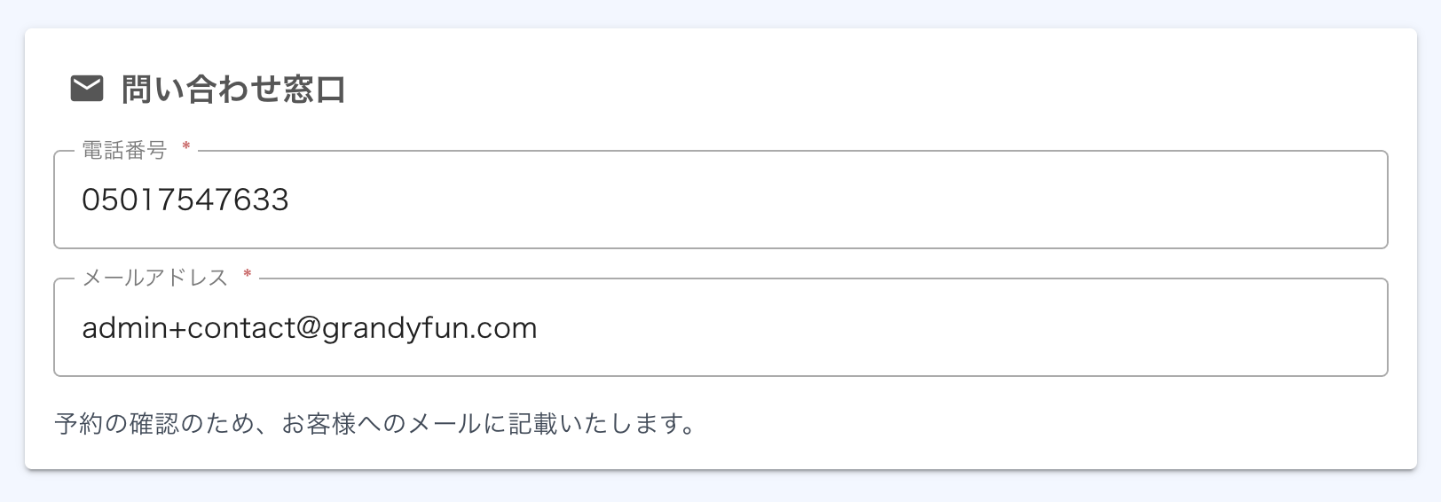The image size is (1441, 502).
Task: Click the envelope icon beside the heading
Action: 87,89
